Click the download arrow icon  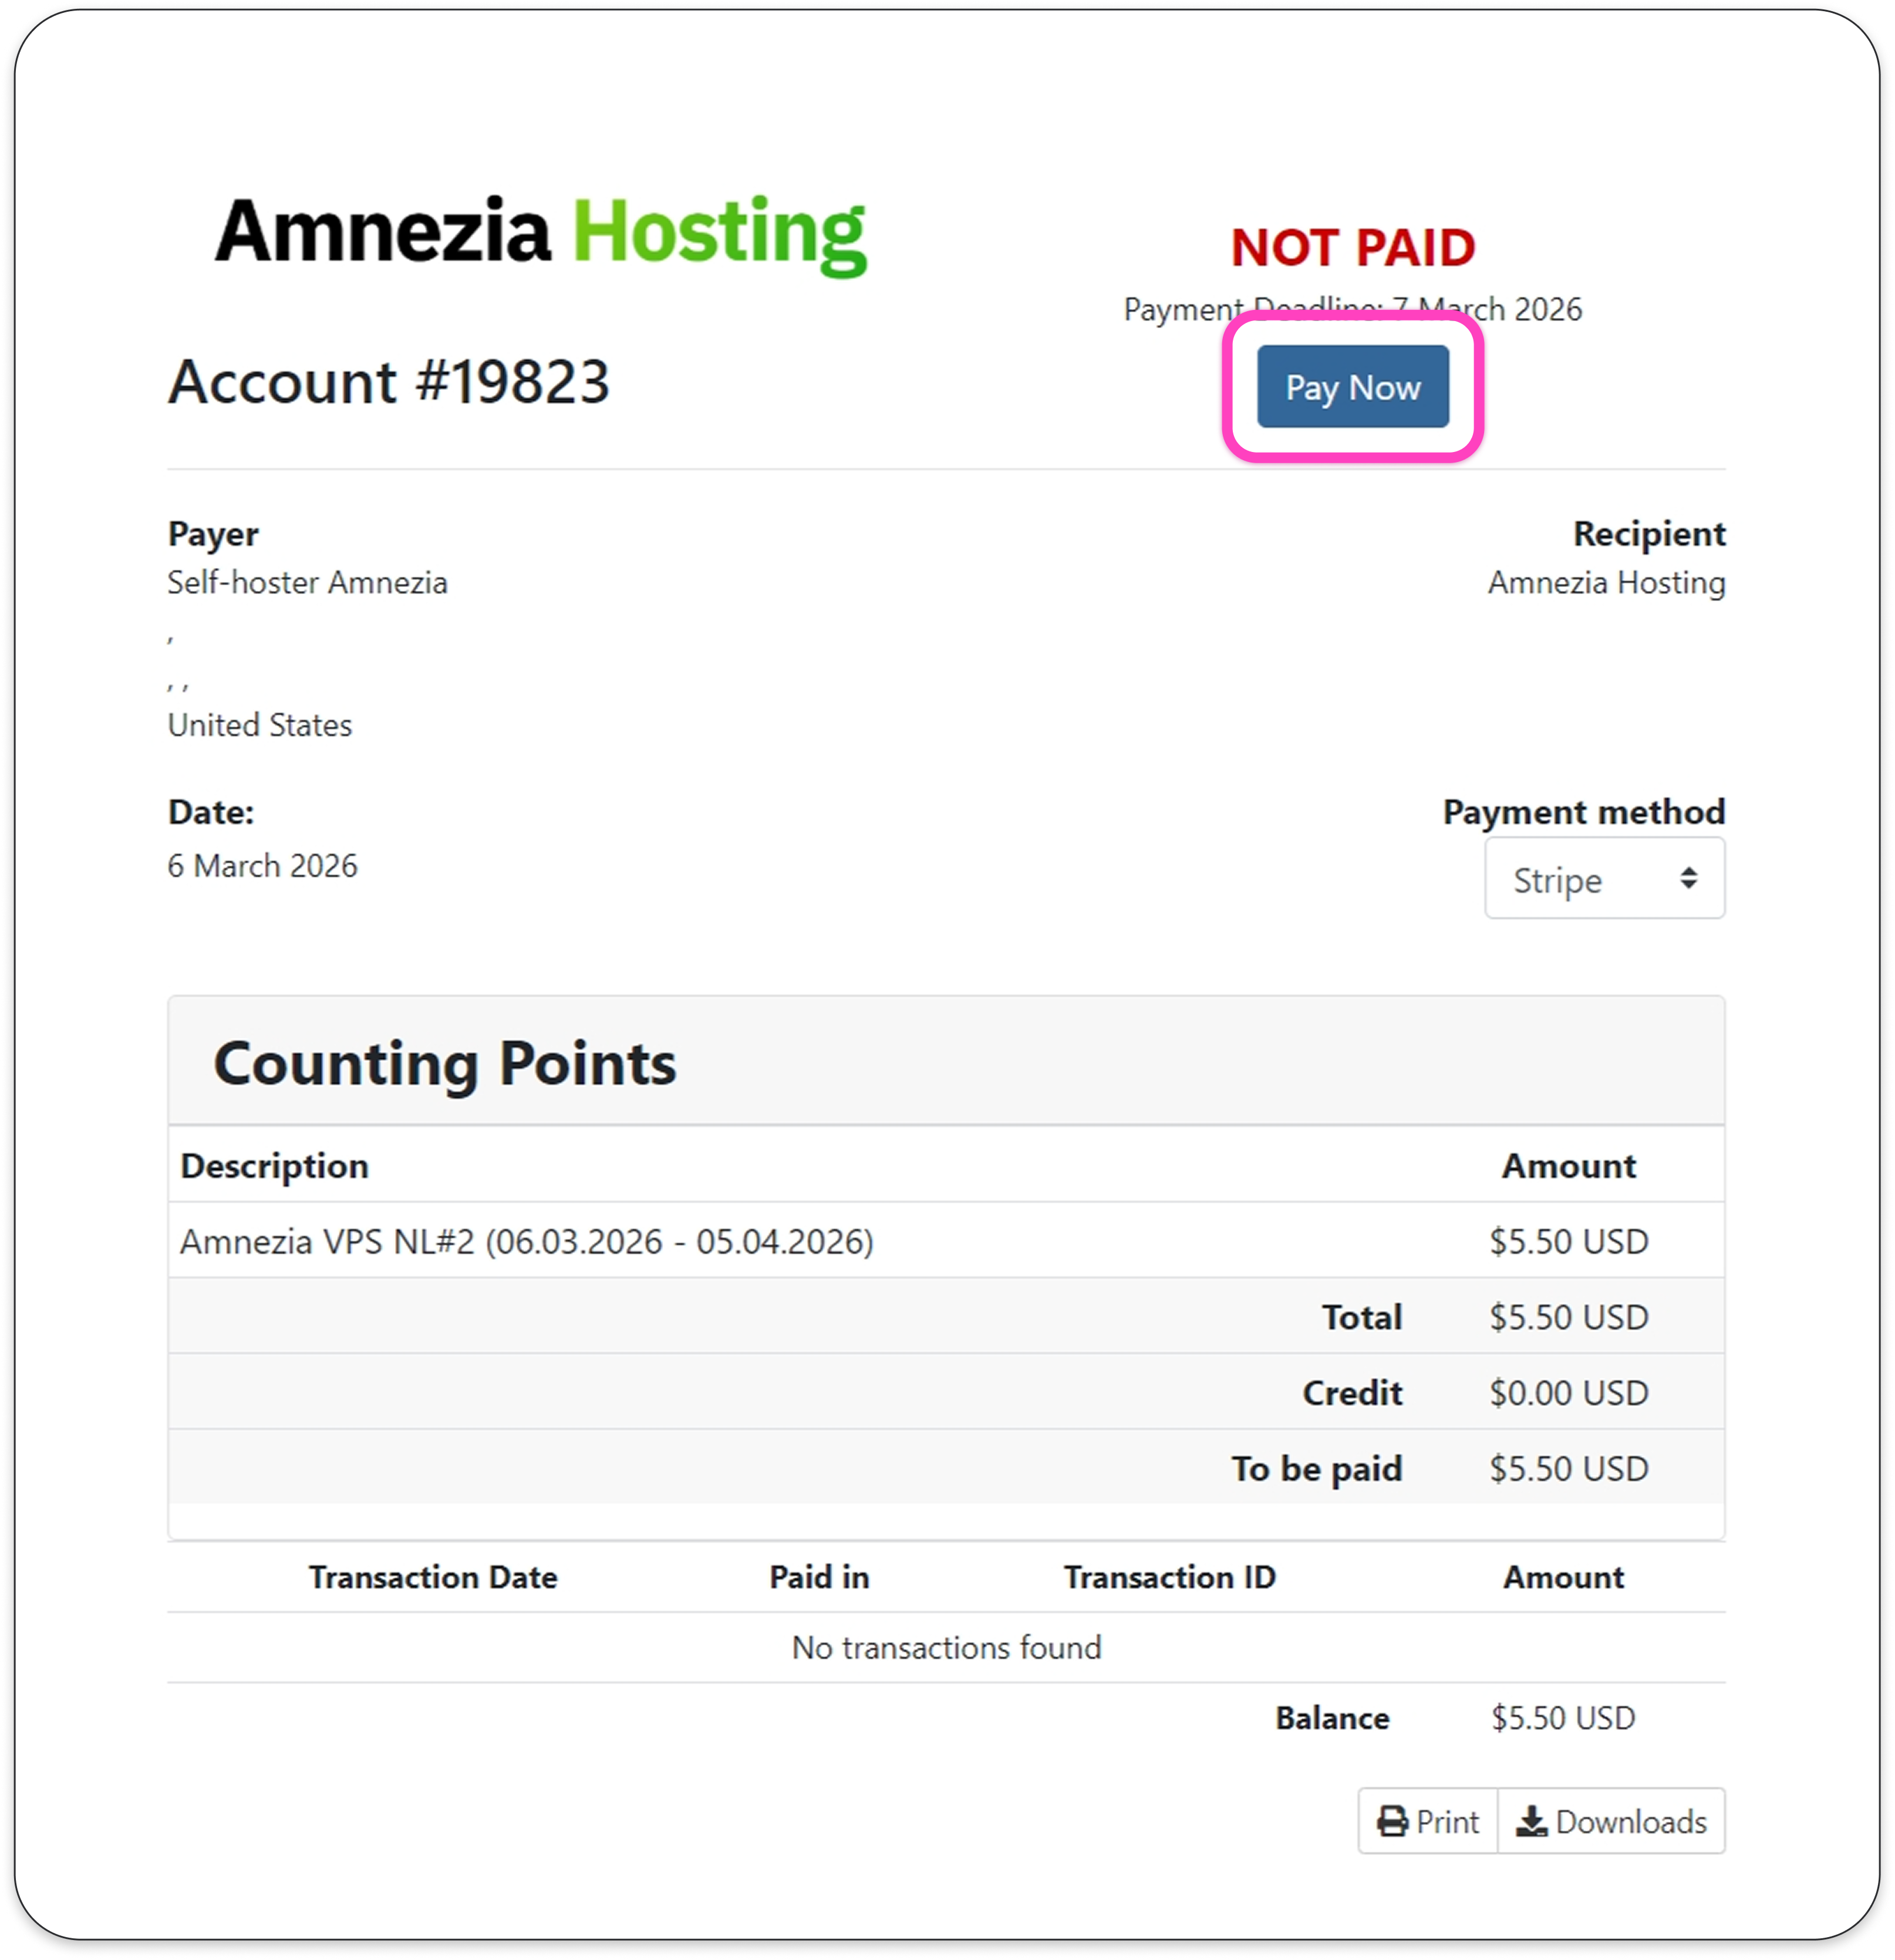pyautogui.click(x=1531, y=1821)
